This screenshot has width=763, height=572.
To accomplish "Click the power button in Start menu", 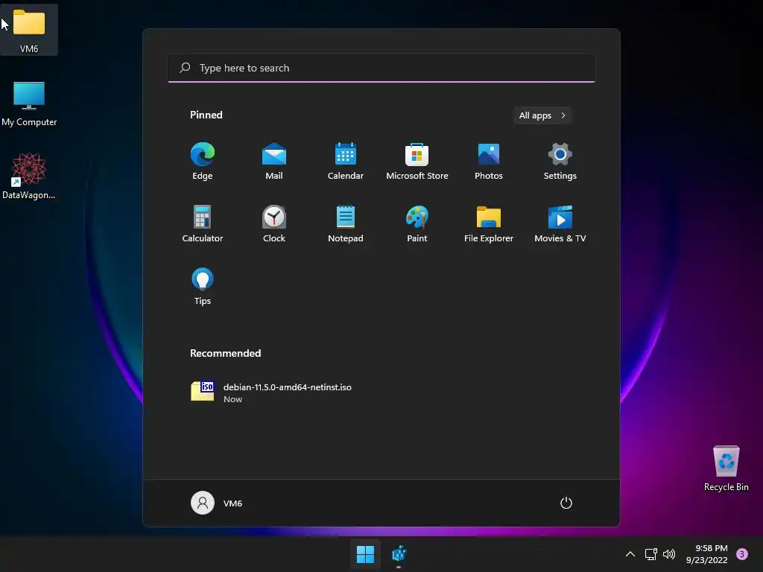I will [566, 503].
